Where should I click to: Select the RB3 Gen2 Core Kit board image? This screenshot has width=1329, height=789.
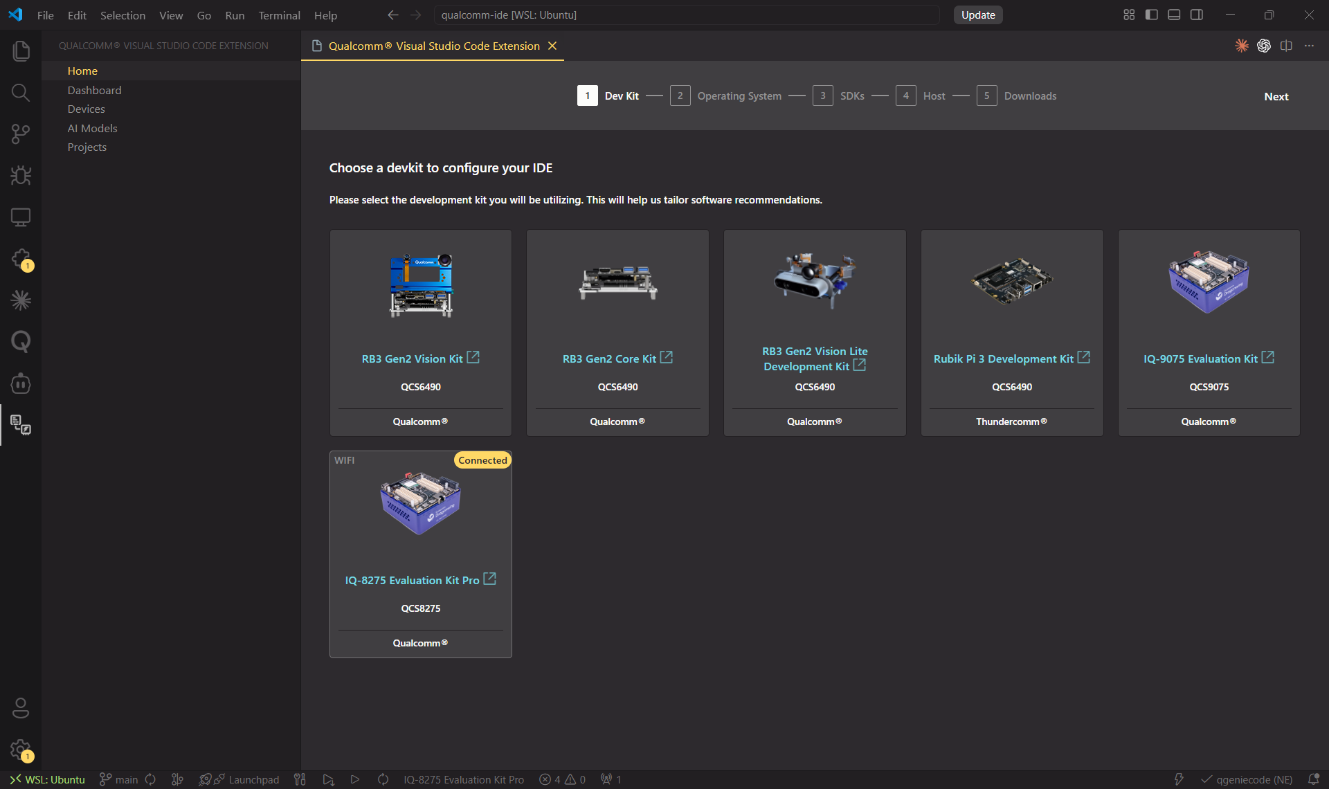pos(617,282)
